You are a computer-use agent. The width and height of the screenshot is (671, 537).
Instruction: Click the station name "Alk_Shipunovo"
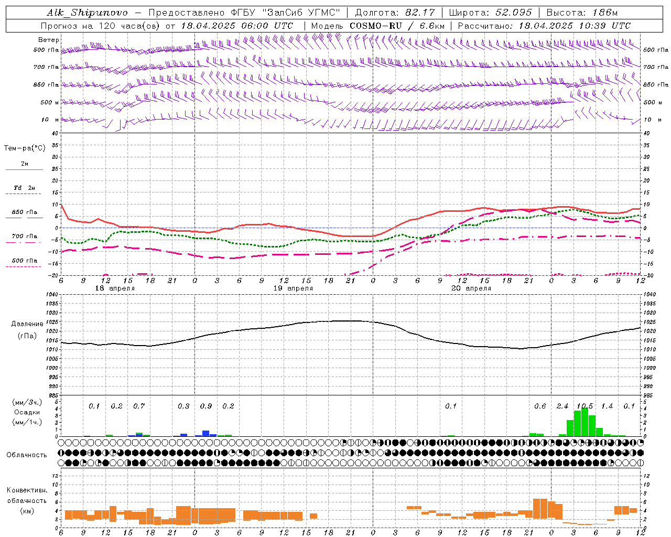coord(87,13)
